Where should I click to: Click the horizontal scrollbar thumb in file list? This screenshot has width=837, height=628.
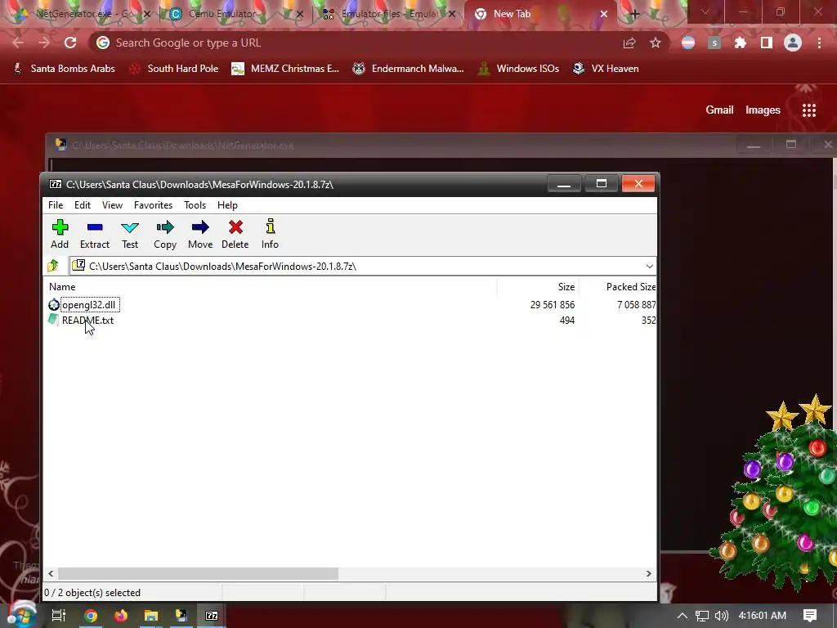(x=198, y=573)
